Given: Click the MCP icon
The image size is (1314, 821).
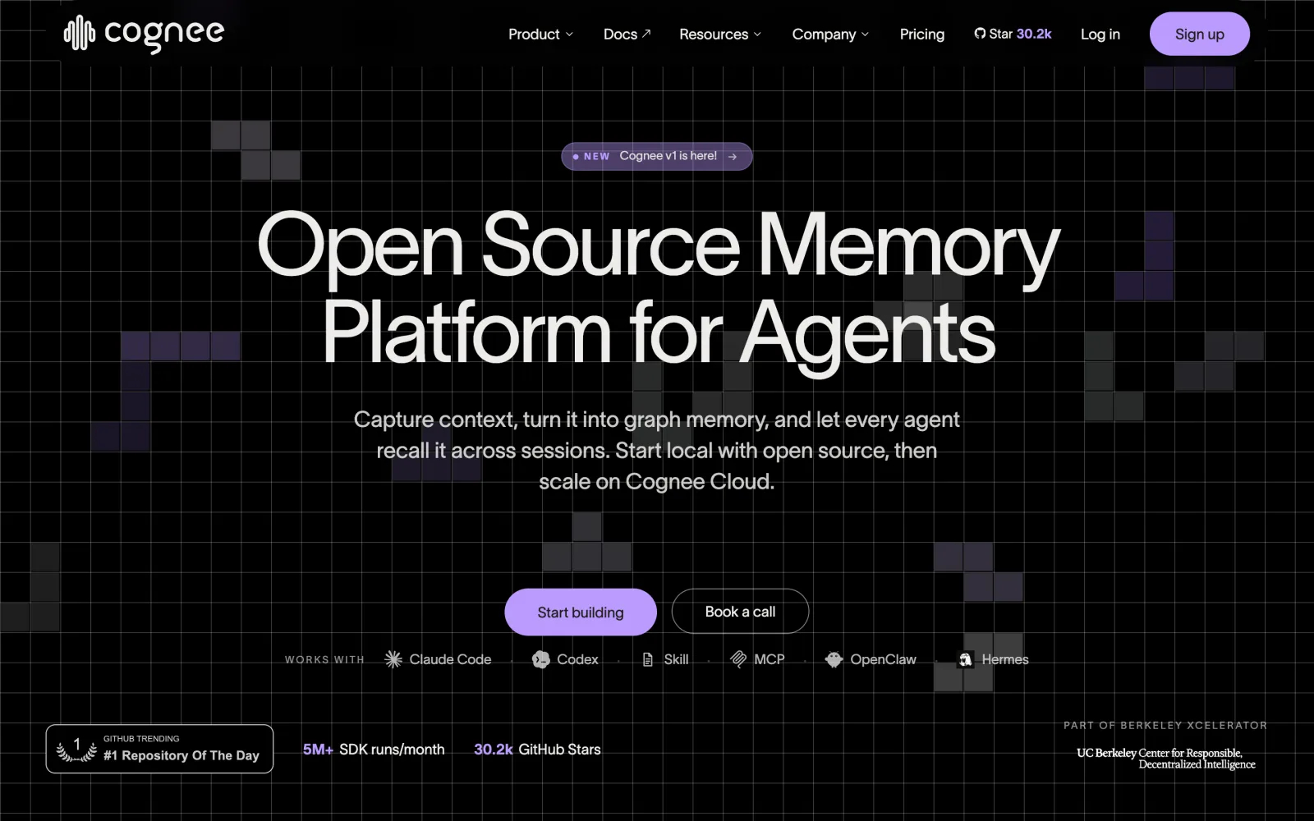Looking at the screenshot, I should (x=738, y=659).
